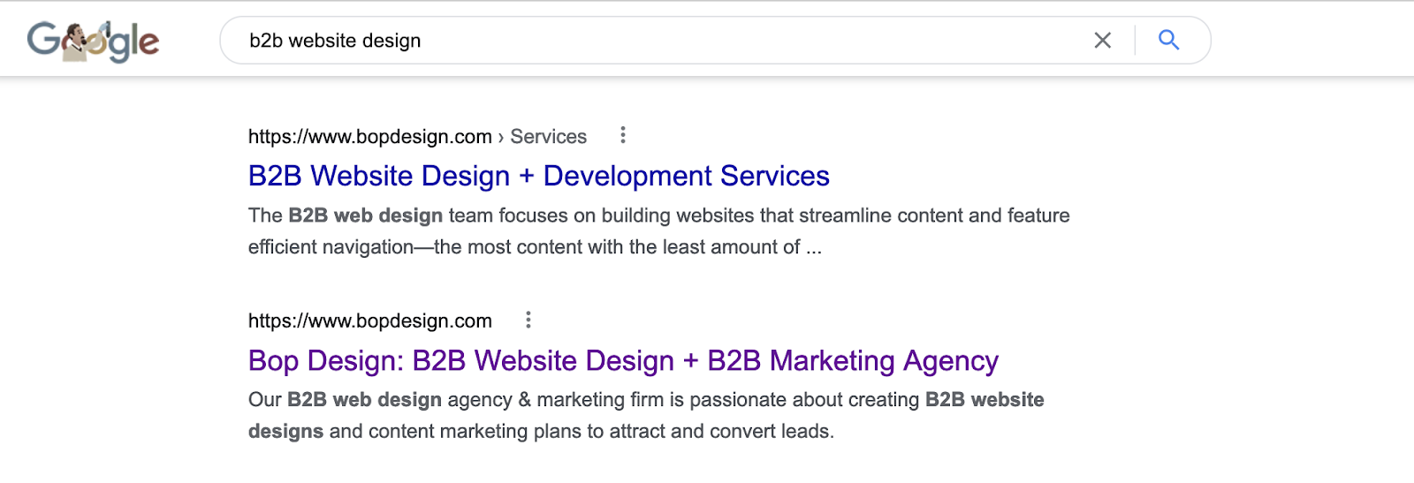Select the snippet starting 'Our B2B web design agency'
The width and height of the screenshot is (1414, 483).
click(646, 416)
